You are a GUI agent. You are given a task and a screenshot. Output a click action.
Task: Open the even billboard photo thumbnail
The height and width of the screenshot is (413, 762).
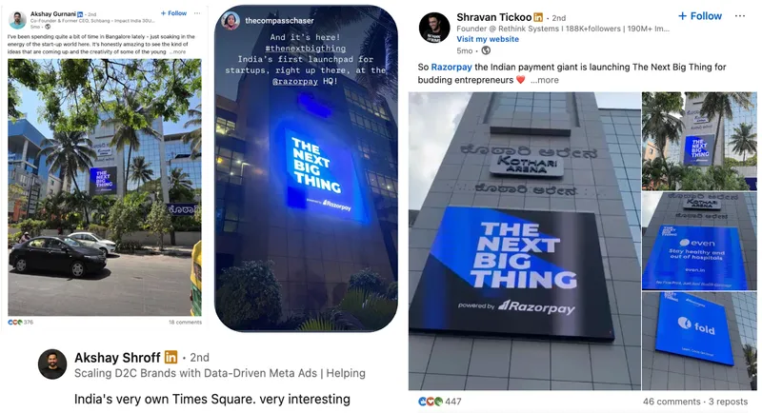point(699,241)
